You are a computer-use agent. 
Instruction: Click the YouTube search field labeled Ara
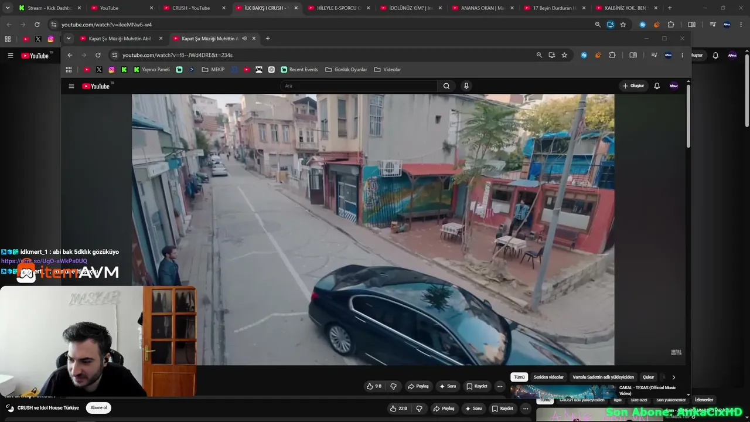point(359,86)
